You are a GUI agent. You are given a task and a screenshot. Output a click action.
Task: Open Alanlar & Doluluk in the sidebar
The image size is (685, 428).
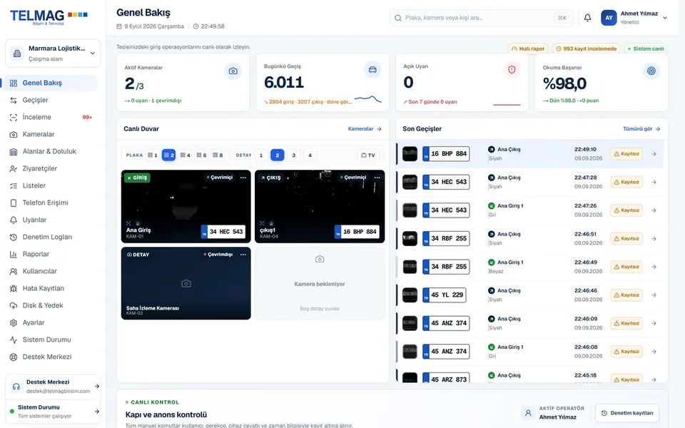tap(51, 151)
